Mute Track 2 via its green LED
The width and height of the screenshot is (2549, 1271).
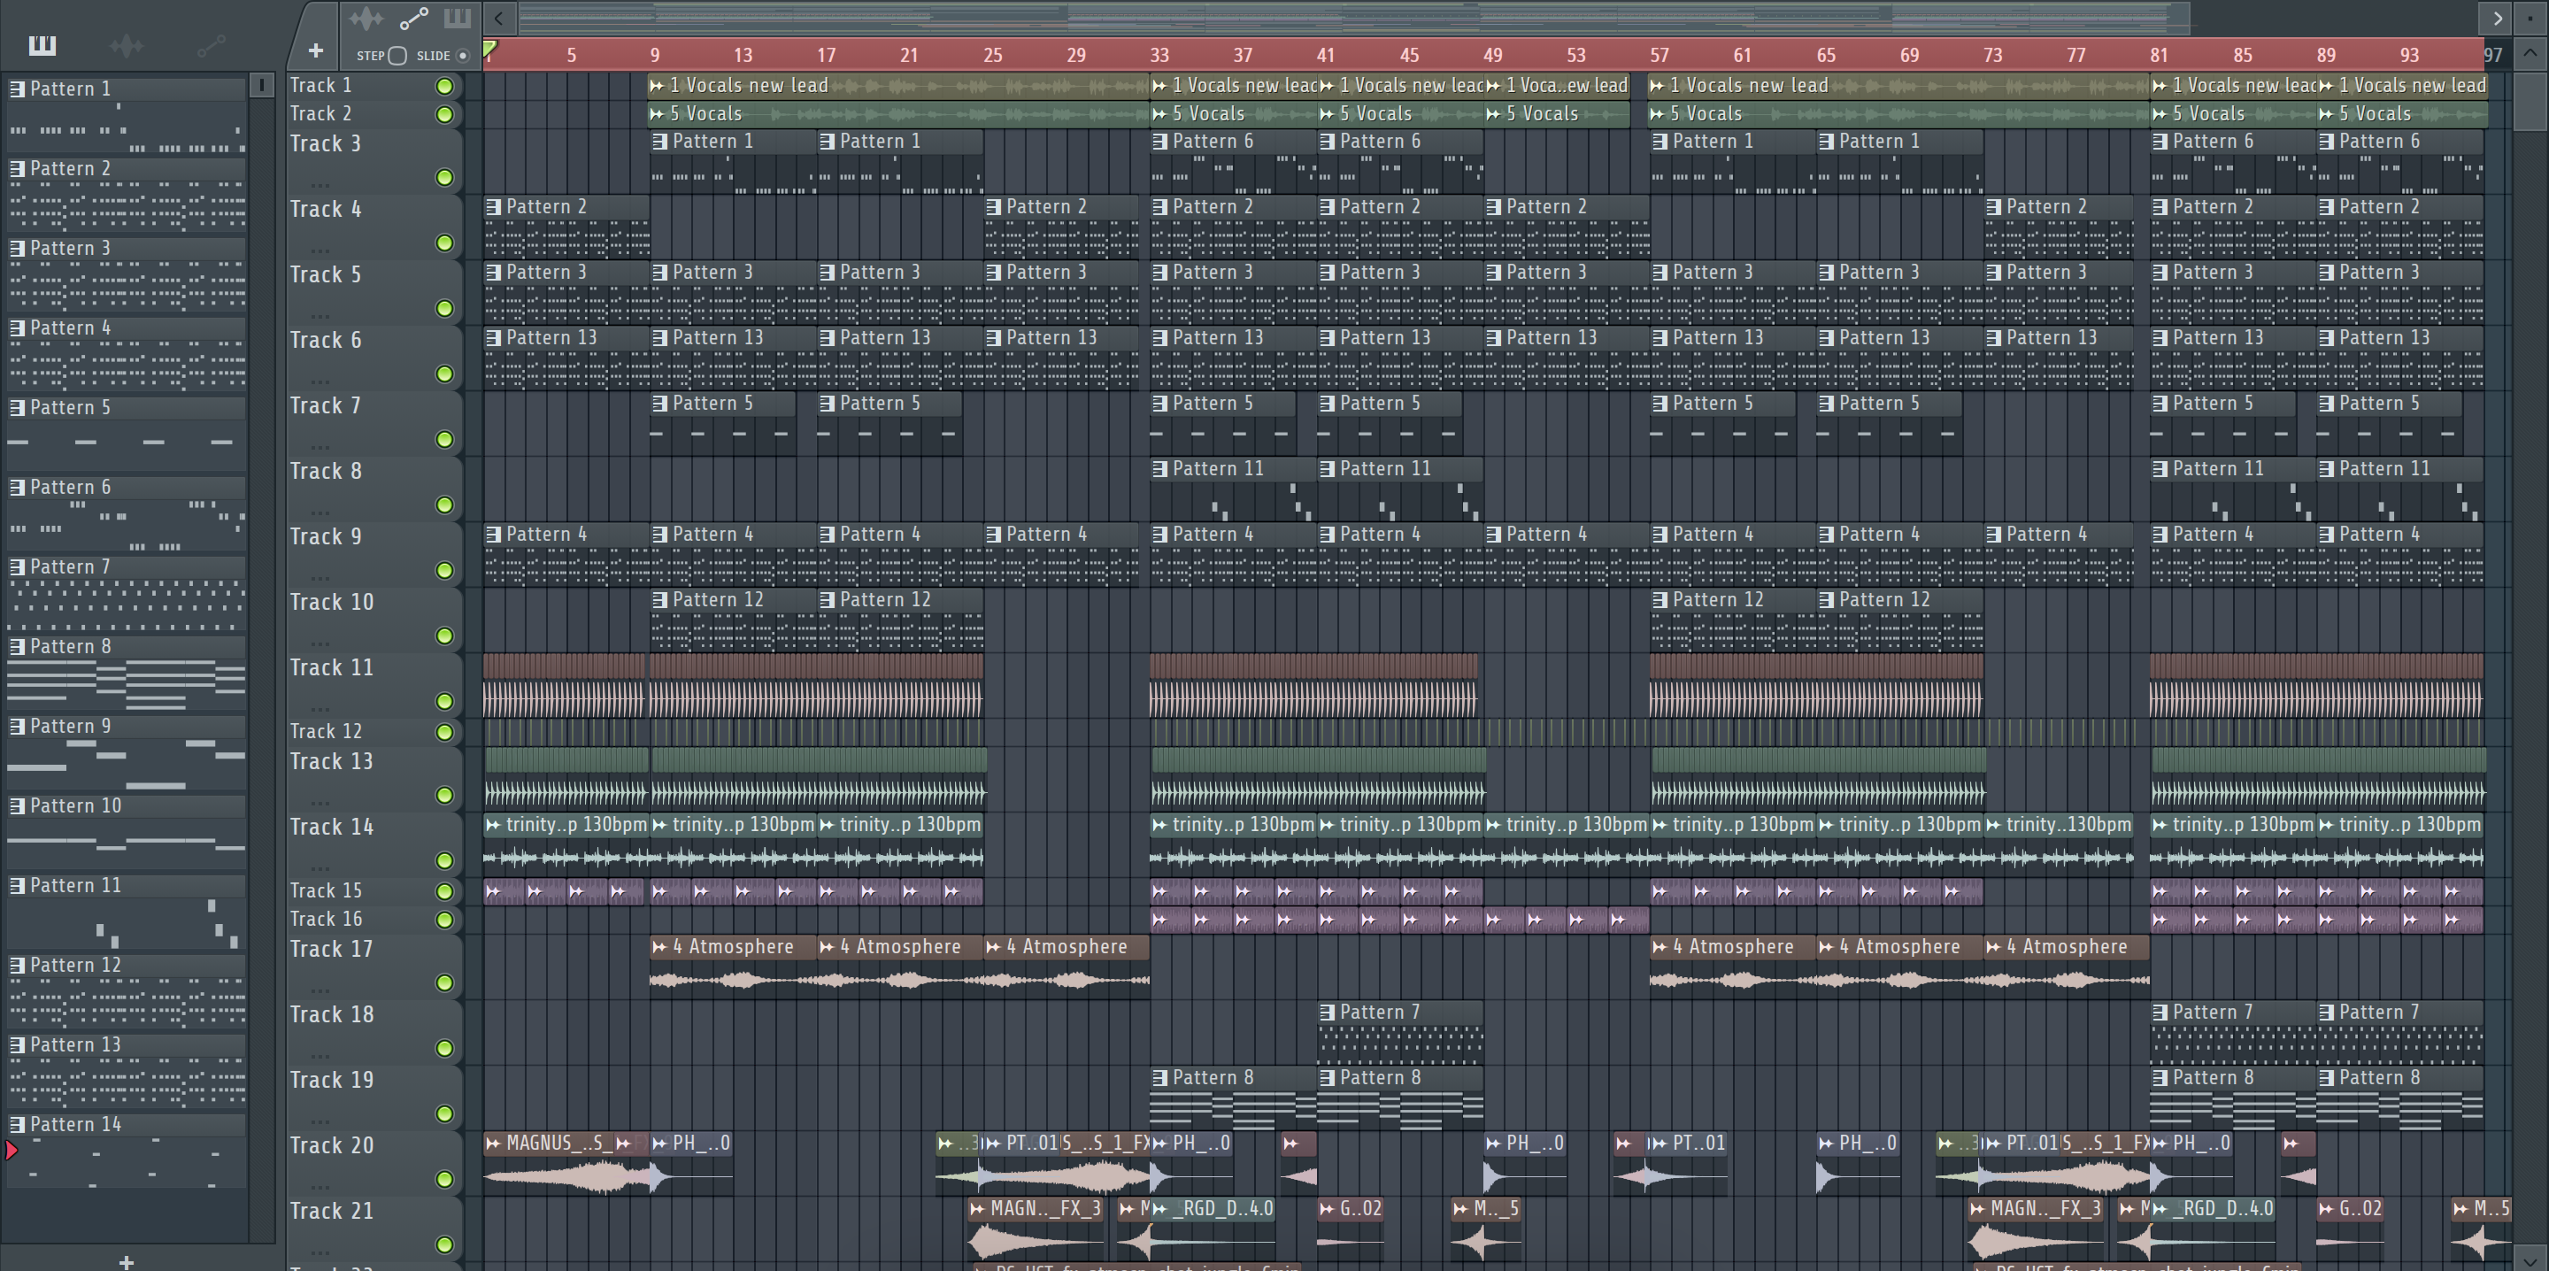tap(445, 115)
